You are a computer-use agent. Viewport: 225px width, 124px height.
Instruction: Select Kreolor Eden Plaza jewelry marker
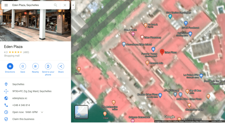[x=160, y=95]
